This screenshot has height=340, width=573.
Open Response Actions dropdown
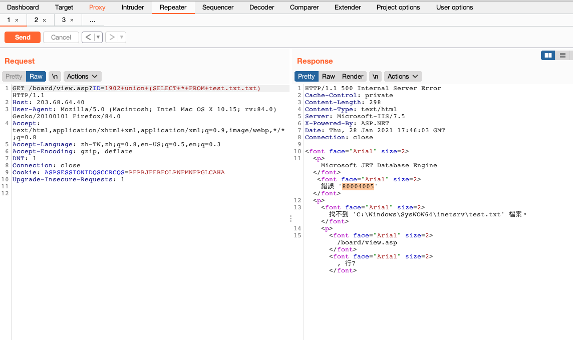tap(403, 76)
